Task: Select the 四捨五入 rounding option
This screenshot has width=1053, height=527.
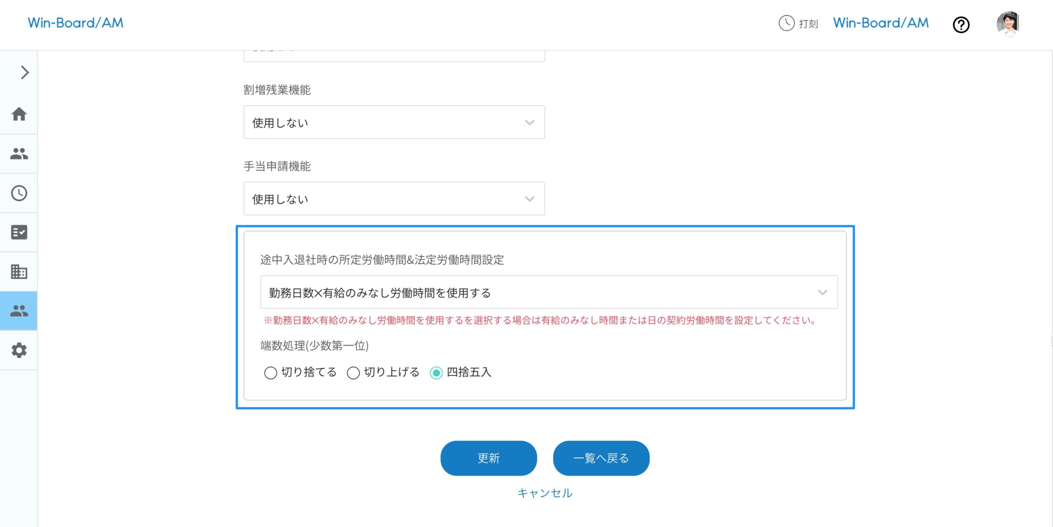Action: (x=436, y=372)
